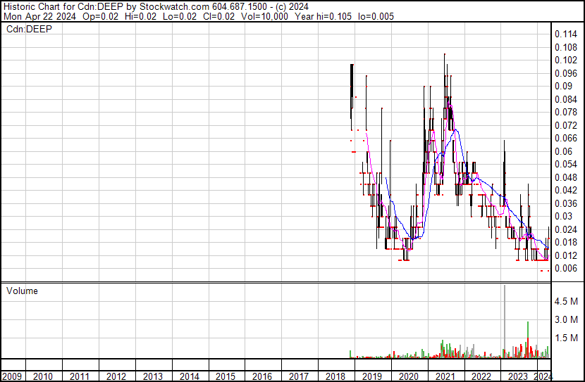
Task: Click the 0.072 price axis label
Action: 566,125
